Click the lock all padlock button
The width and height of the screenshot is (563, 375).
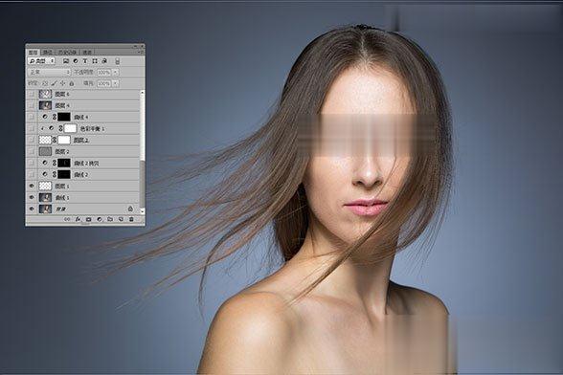tap(72, 83)
